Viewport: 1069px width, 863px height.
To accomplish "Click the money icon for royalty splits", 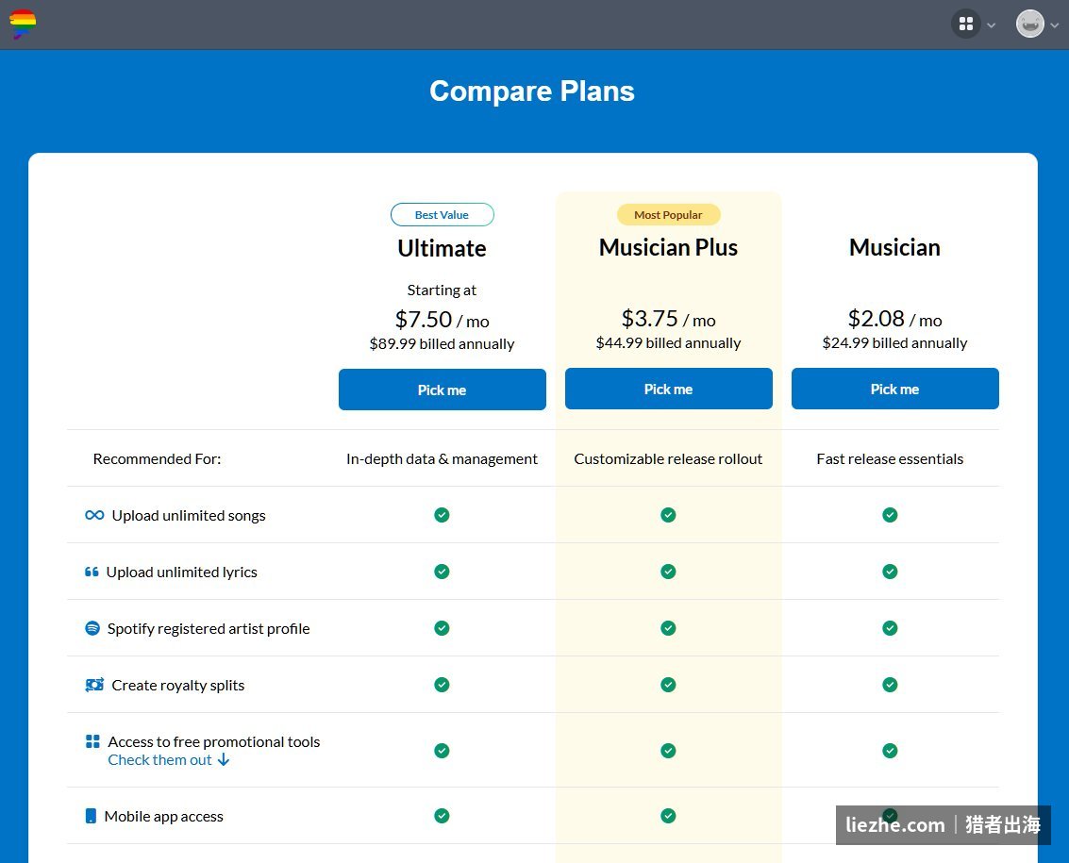I will pos(94,685).
